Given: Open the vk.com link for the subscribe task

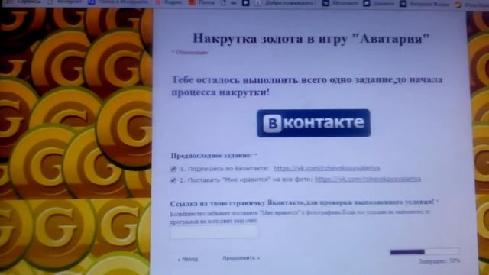Looking at the screenshot, I should [x=327, y=168].
